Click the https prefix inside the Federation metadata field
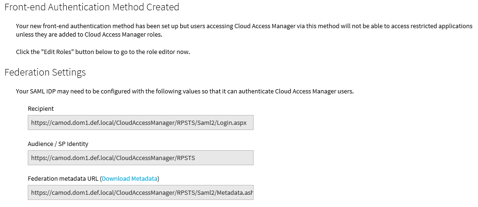Image resolution: width=478 pixels, height=207 pixels. click(39, 193)
